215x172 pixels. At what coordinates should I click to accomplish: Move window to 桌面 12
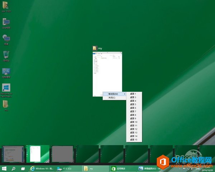(x=134, y=129)
